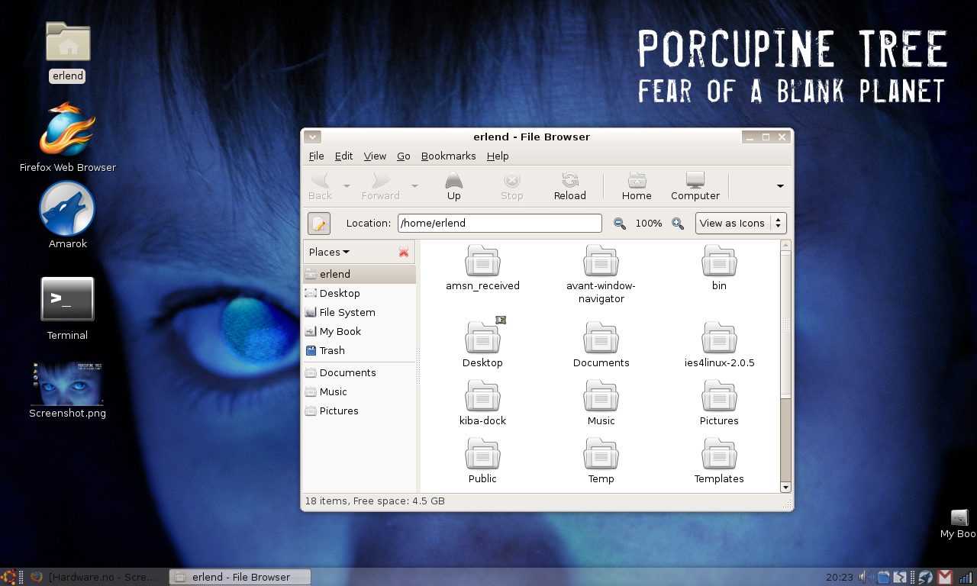Open the Go menu
This screenshot has width=977, height=586.
(404, 156)
